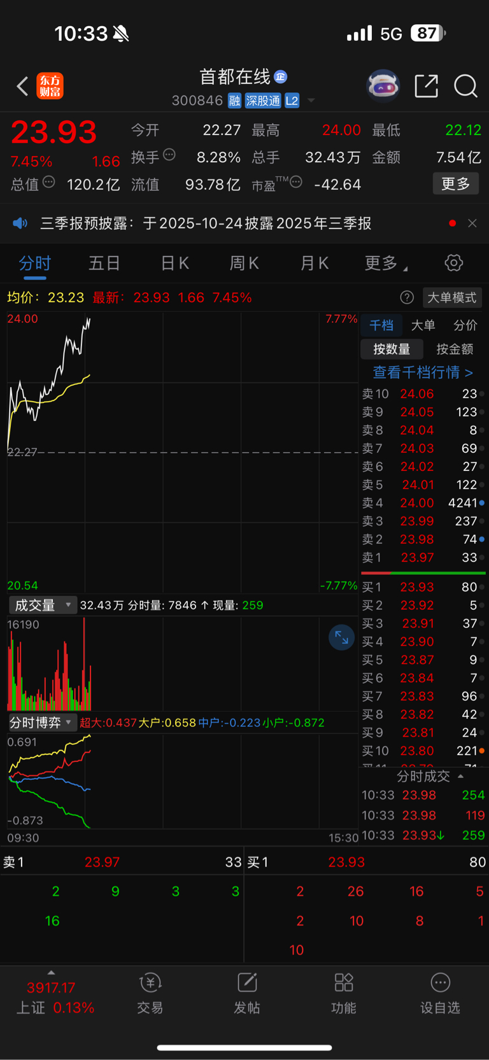This screenshot has width=489, height=1060.
Task: Collapse the 分时成交 panel arrow
Action: (x=461, y=776)
